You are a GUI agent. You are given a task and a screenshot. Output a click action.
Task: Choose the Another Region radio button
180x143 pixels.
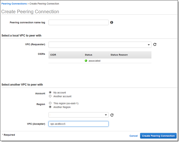click(x=50, y=107)
